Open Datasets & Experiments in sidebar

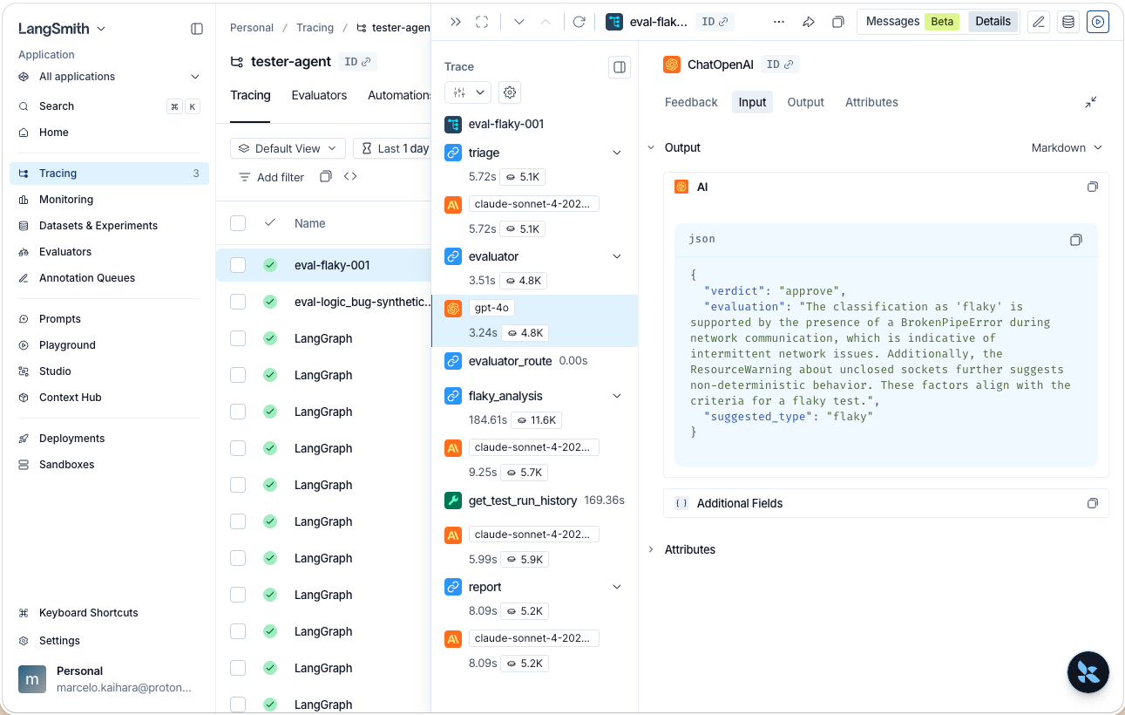click(x=109, y=226)
